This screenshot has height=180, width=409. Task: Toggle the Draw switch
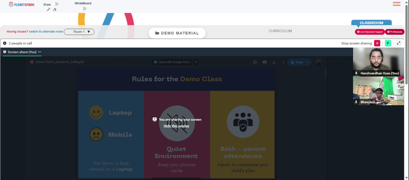(x=55, y=4)
